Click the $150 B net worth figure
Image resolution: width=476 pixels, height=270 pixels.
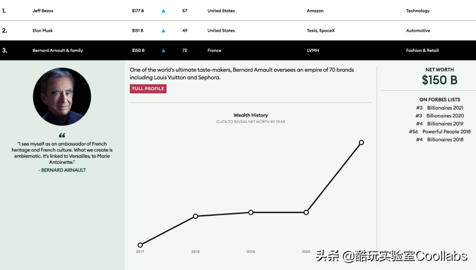point(439,81)
